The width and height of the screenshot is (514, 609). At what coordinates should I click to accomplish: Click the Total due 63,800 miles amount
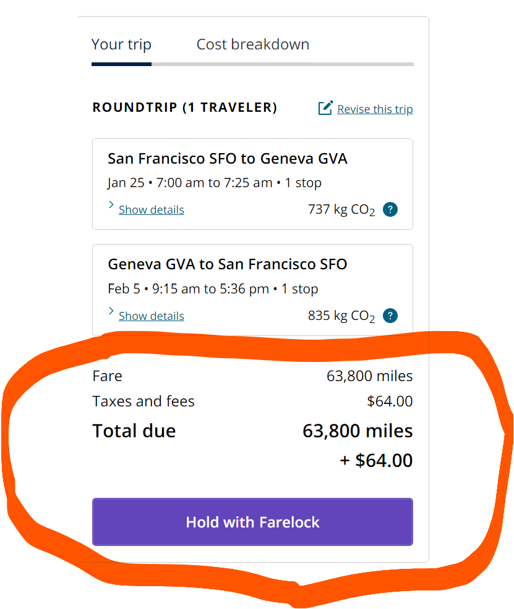coord(358,430)
